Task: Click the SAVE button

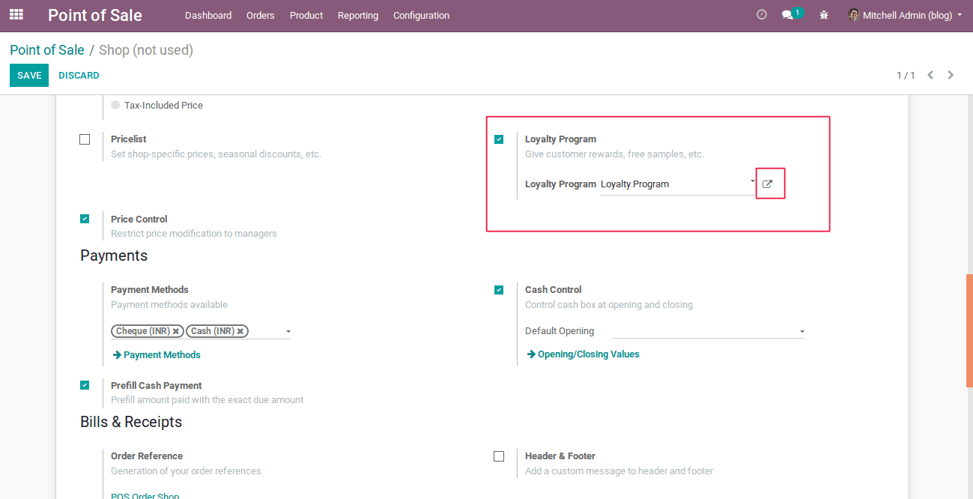Action: (x=29, y=76)
